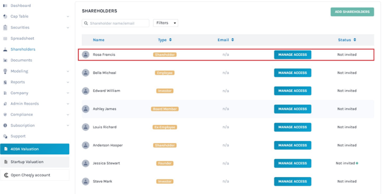Click the 409A Valuation document icon

tap(6, 149)
